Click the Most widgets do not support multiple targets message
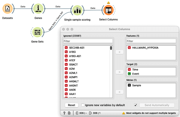The height and width of the screenshot is (117, 180). pyautogui.click(x=151, y=113)
